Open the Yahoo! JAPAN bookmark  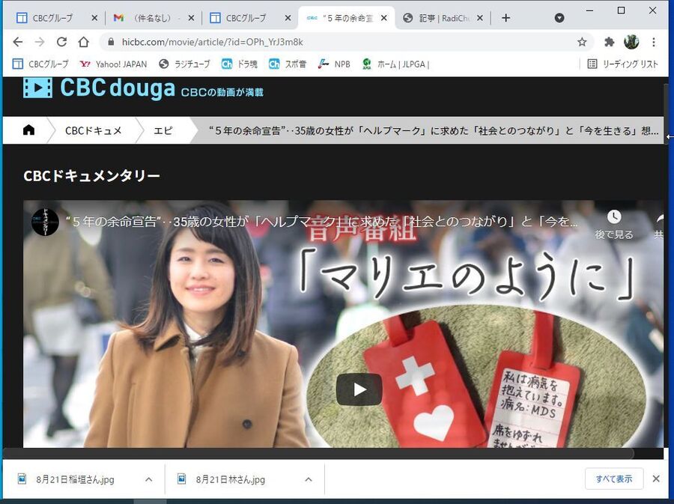click(x=113, y=64)
